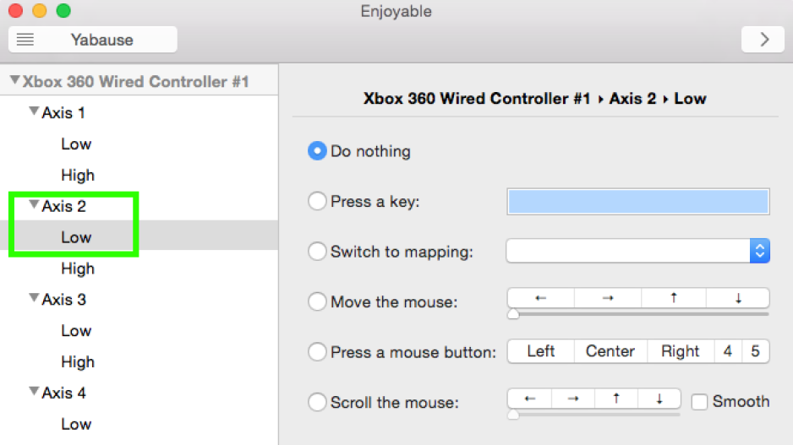Select left arrow in Move the mouse
Image resolution: width=793 pixels, height=445 pixels.
(540, 298)
